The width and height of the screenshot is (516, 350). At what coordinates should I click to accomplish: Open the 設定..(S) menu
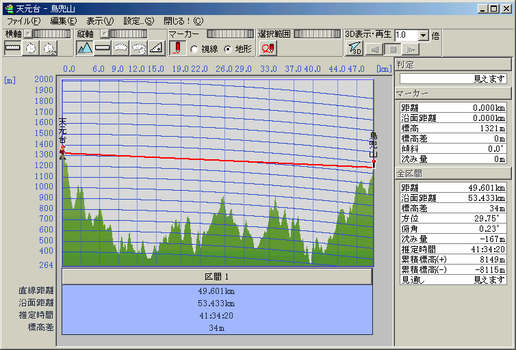coord(138,21)
